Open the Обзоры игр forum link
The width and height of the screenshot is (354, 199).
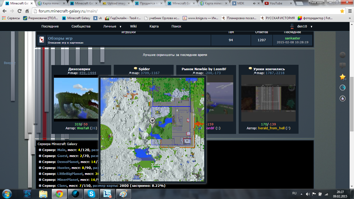click(60, 38)
